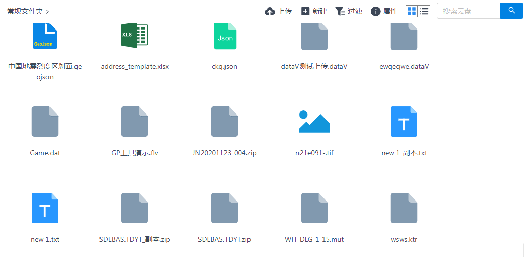Click the 常规文件夹 breadcrumb
Viewport: 524px width, 257px height.
[25, 11]
